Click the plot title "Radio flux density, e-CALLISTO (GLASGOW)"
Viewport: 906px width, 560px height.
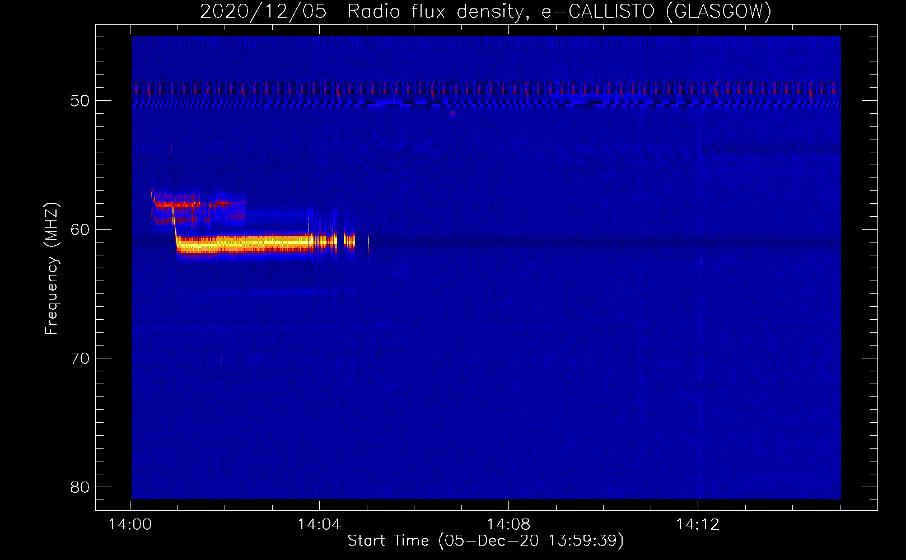tap(559, 12)
